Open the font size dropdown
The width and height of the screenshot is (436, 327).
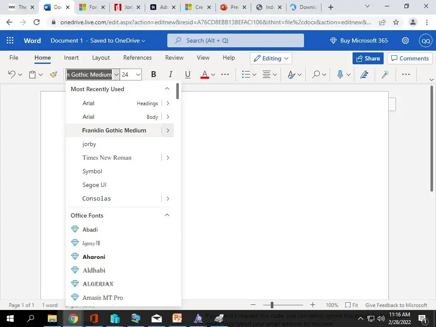pyautogui.click(x=138, y=75)
